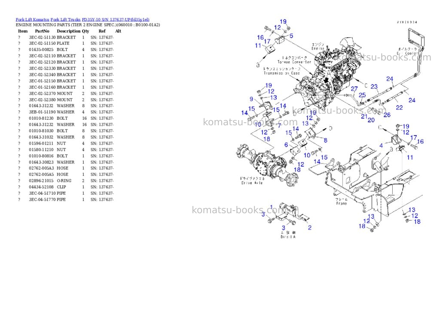
Task: Click the 'Drive Axle' diagram label
Action: point(252,183)
